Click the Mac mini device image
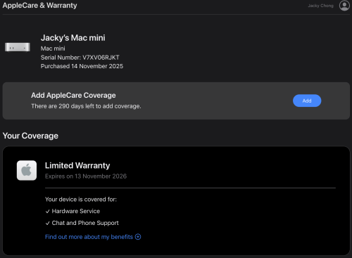The height and width of the screenshot is (258, 352). (x=18, y=47)
